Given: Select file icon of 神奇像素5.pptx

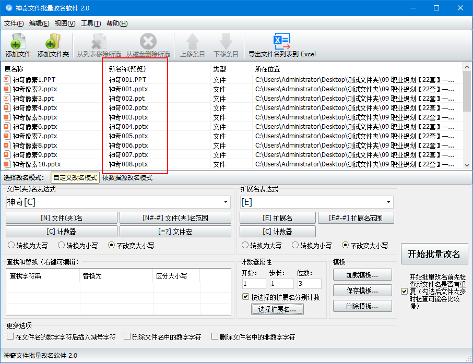Looking at the screenshot, I should (x=7, y=117).
